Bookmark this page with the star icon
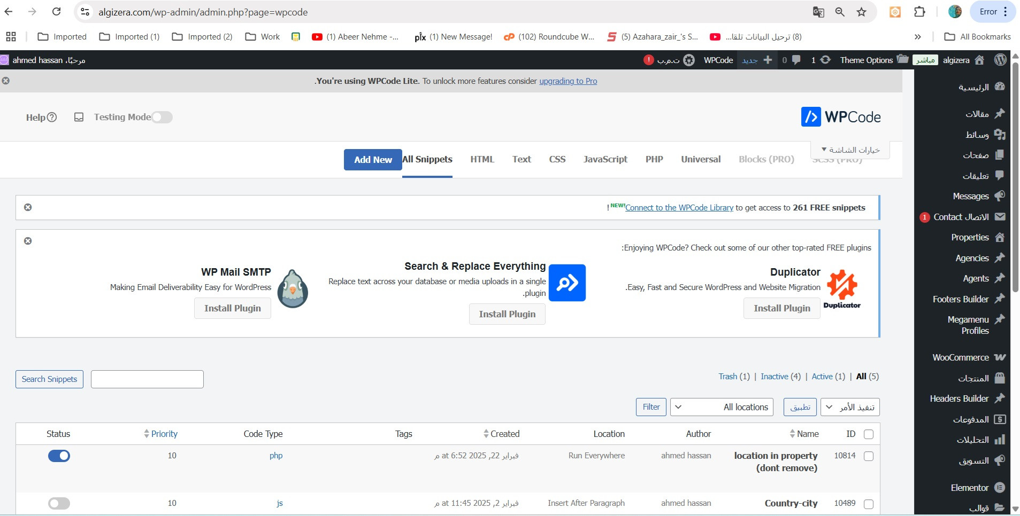 coord(861,12)
